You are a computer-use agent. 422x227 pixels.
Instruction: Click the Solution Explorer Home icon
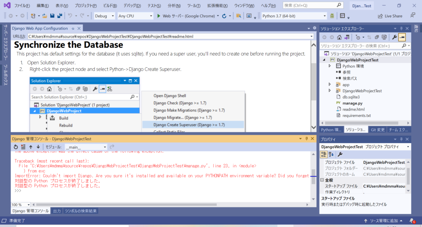point(339,37)
